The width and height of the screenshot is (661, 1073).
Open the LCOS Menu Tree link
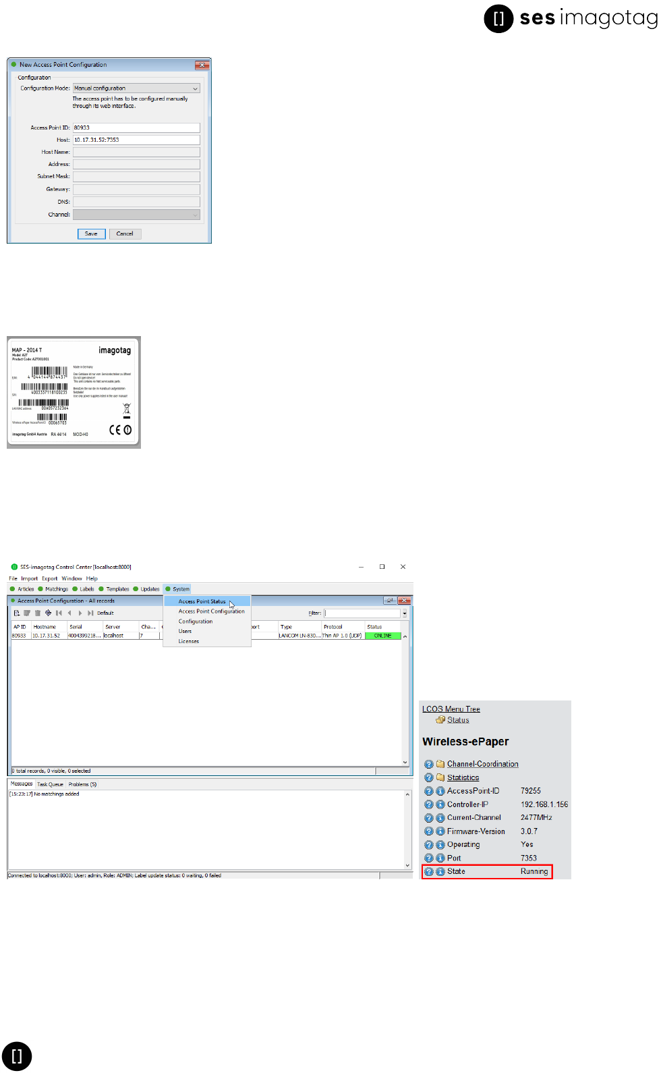451,709
